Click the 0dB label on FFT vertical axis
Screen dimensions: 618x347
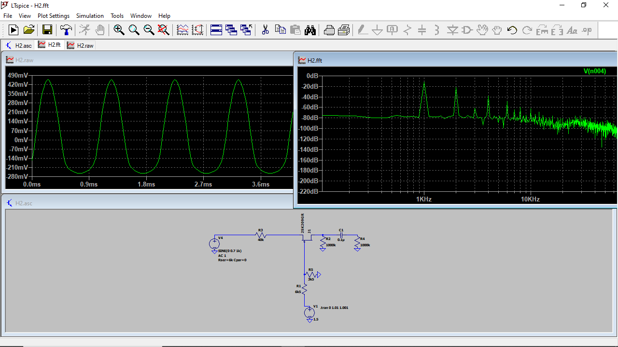pyautogui.click(x=312, y=76)
